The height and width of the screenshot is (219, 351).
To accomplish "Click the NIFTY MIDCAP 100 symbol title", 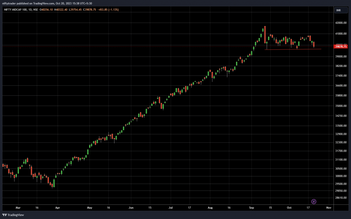I will [16, 10].
